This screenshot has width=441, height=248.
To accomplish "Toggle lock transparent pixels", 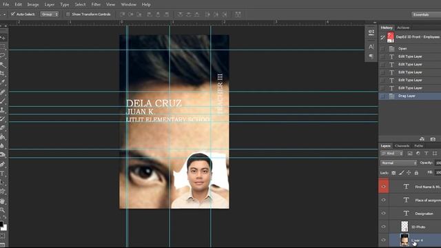I will pyautogui.click(x=393, y=173).
